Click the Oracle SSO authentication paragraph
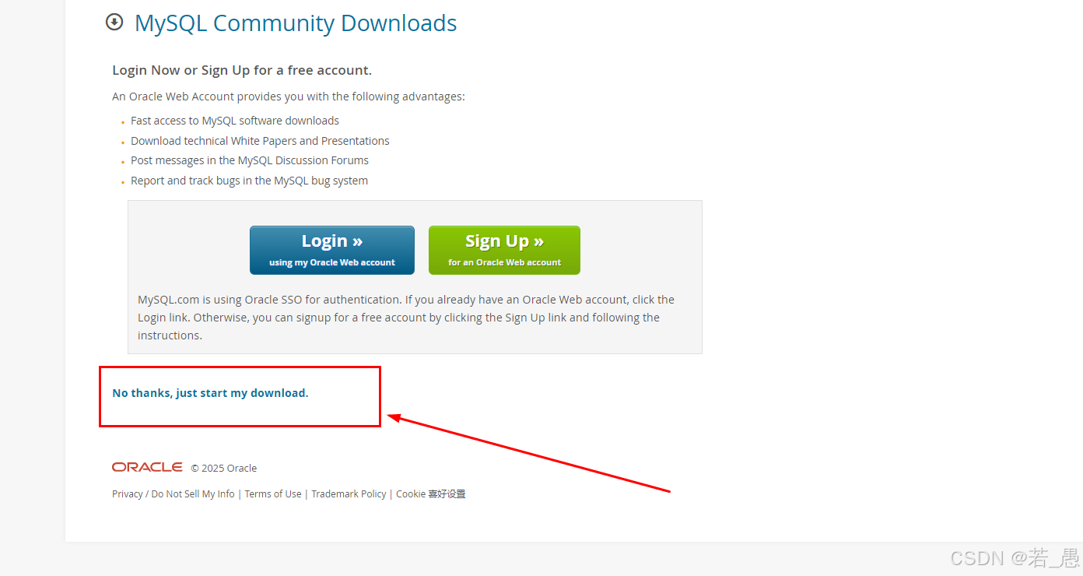1083x576 pixels. [406, 318]
